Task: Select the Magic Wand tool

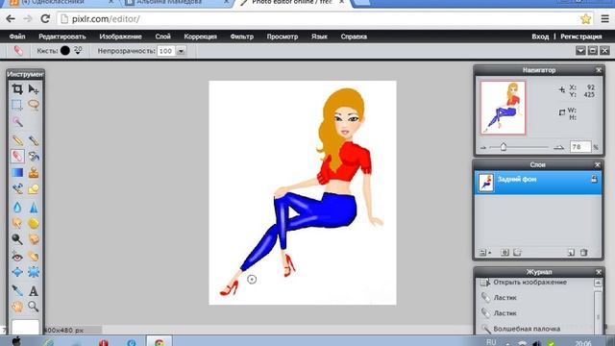Action: point(17,122)
